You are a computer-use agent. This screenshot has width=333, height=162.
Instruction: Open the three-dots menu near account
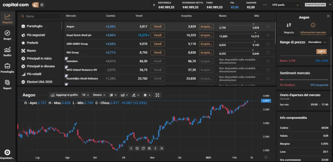pos(265,5)
